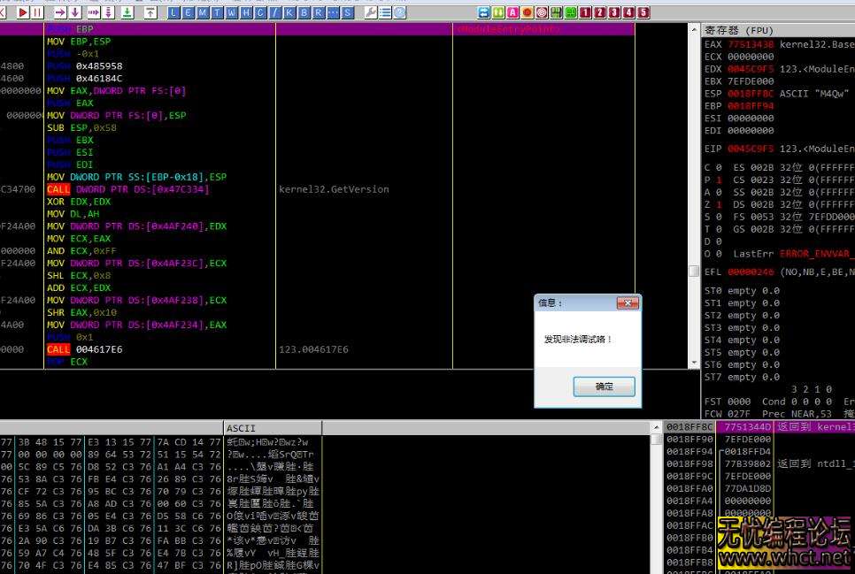Open the Log window with L button

click(173, 12)
